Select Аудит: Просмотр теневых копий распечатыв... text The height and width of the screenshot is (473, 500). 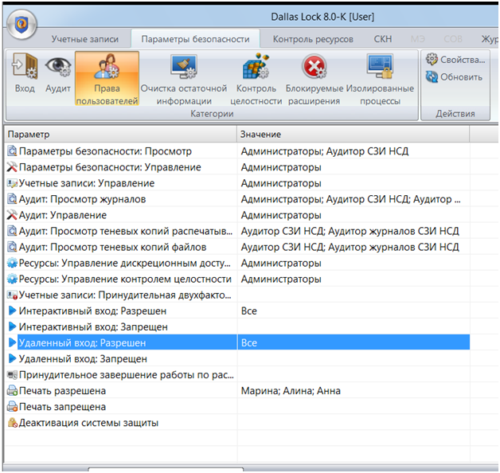(126, 231)
